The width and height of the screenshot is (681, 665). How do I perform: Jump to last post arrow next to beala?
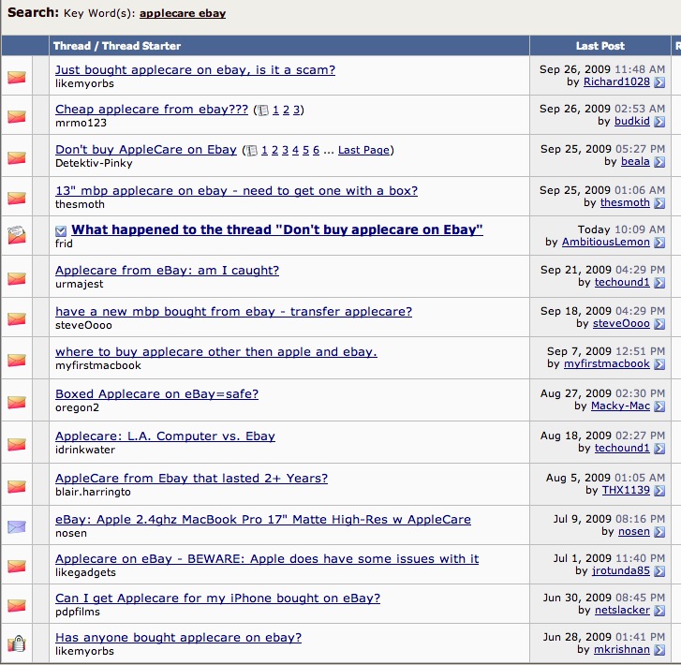point(659,162)
